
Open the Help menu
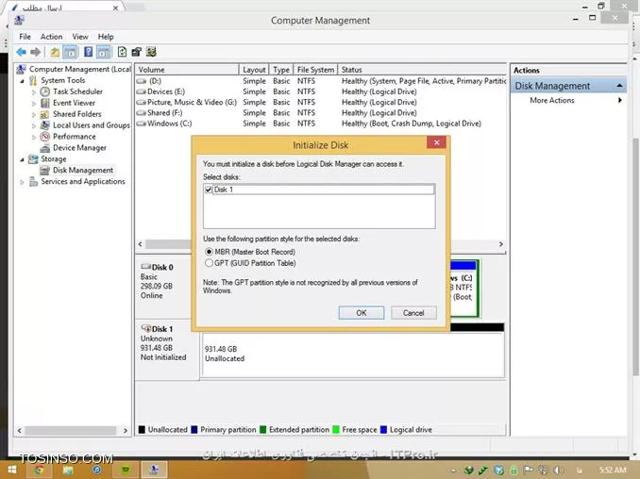pyautogui.click(x=106, y=37)
